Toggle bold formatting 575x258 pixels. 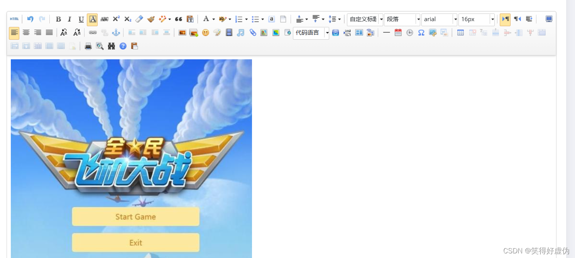(x=58, y=19)
